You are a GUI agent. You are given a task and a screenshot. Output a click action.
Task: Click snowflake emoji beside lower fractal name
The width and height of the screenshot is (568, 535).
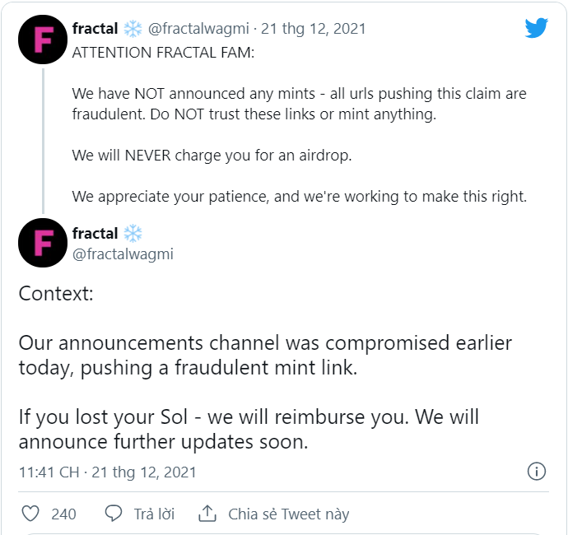133,234
